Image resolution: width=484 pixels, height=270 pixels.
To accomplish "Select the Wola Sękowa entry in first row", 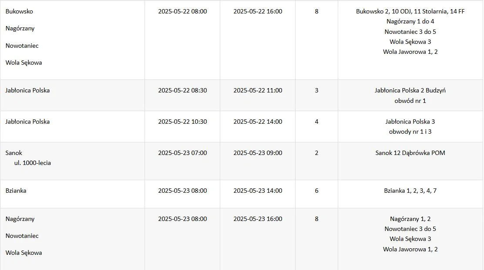I will [24, 63].
